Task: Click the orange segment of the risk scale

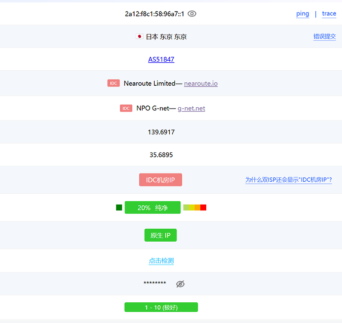Action: coord(197,207)
